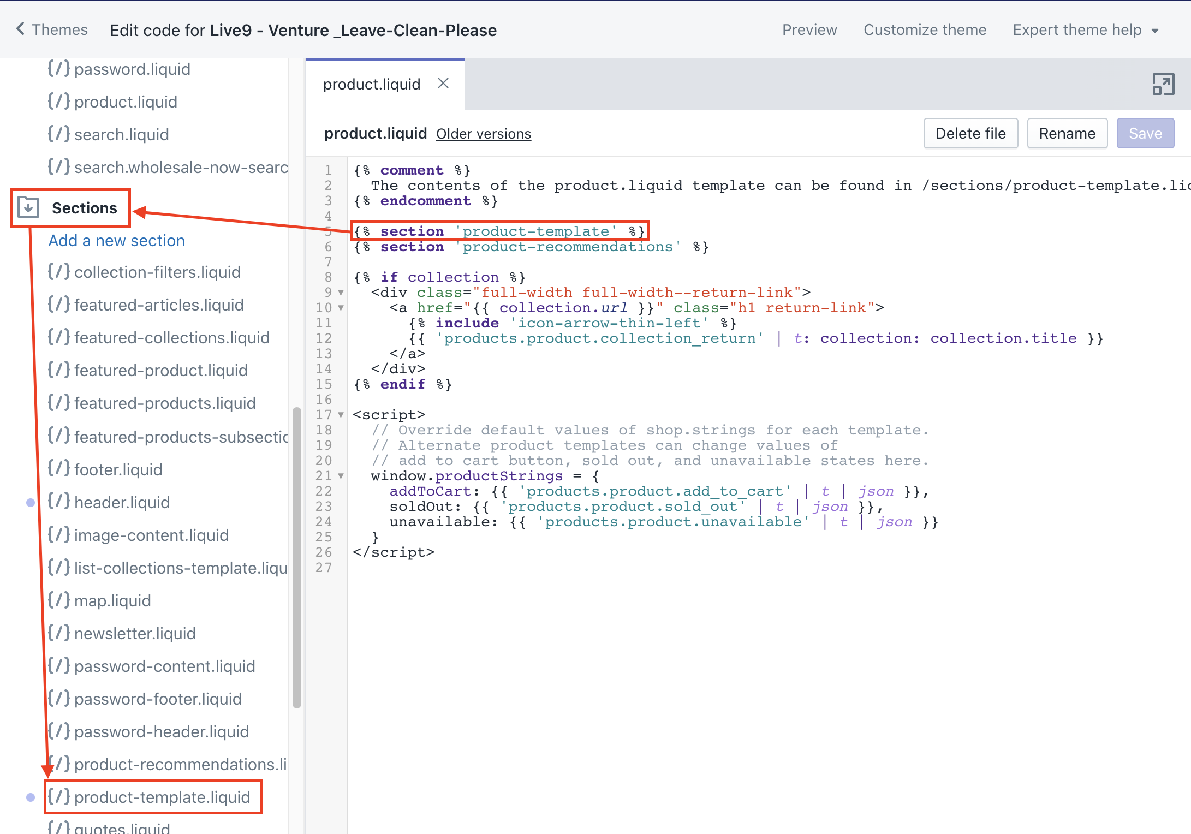Open image-content.liquid section
The width and height of the screenshot is (1191, 834).
coord(151,535)
